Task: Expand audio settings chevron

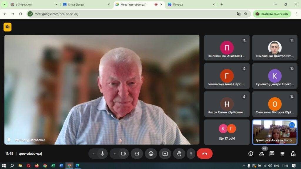Action: (x=93, y=153)
